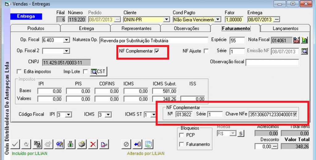Open the Entrega date picker button

(277, 20)
